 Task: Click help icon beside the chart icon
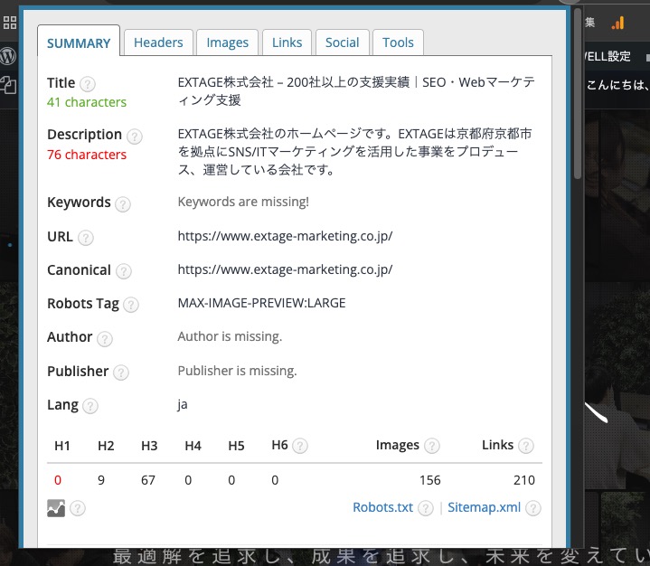click(78, 508)
